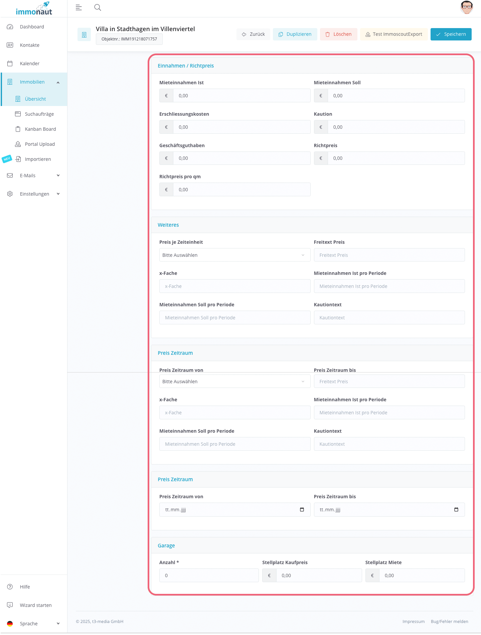
Task: Follow the Impressum footer link
Action: pos(413,621)
